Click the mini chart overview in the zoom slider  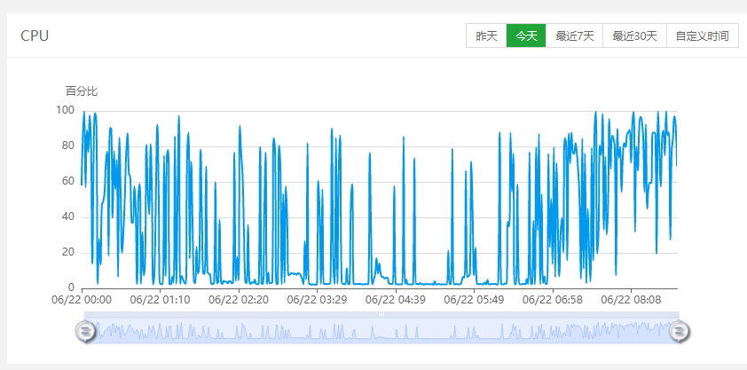coord(381,331)
